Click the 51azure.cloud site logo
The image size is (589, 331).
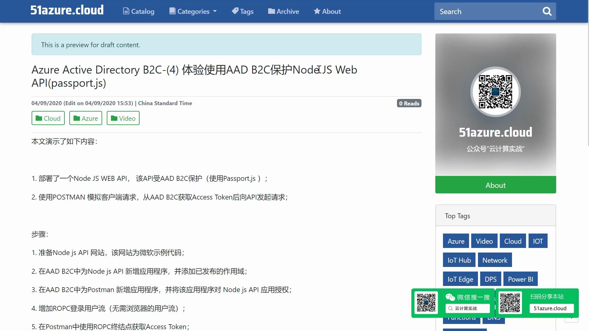coord(67,10)
